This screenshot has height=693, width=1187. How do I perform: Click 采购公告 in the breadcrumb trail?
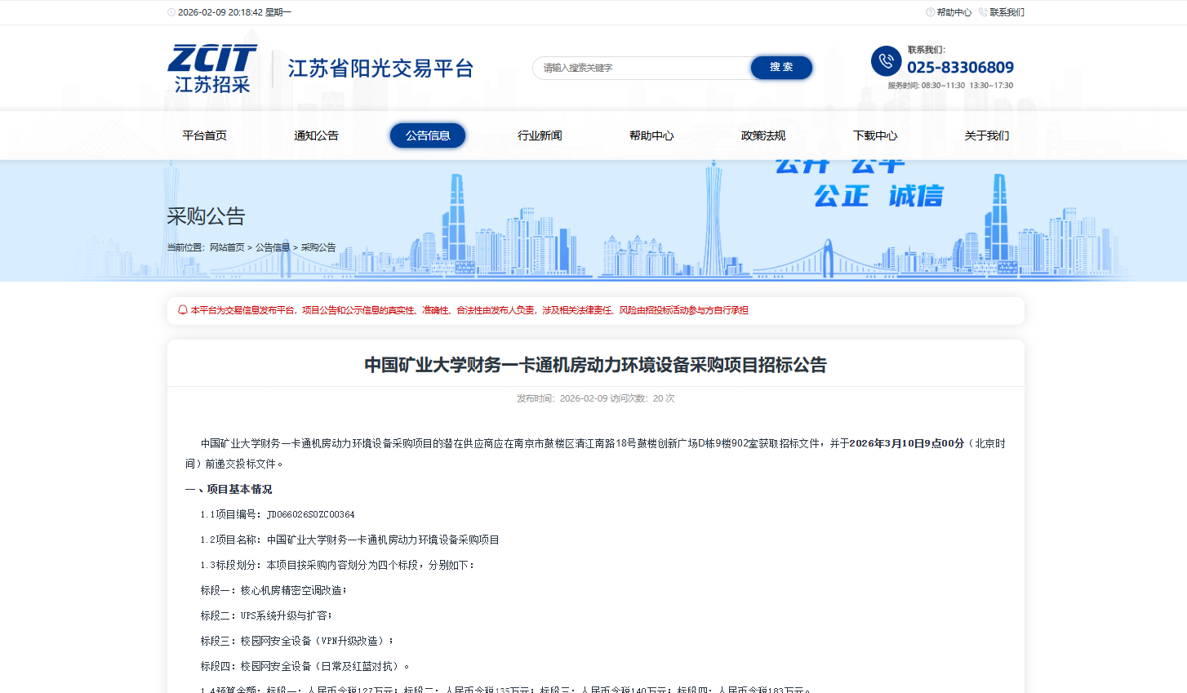pos(318,247)
